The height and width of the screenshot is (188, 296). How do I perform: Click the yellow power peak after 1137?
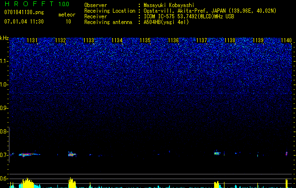coord(216,184)
